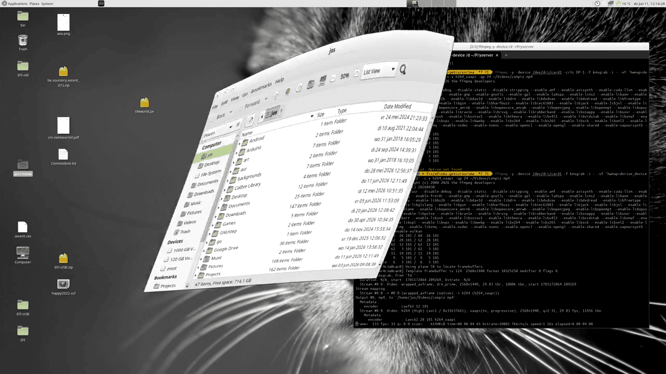Screen dimensions: 666x374
Task: Select tileworld.jar on the desktop
Action: click(145, 105)
